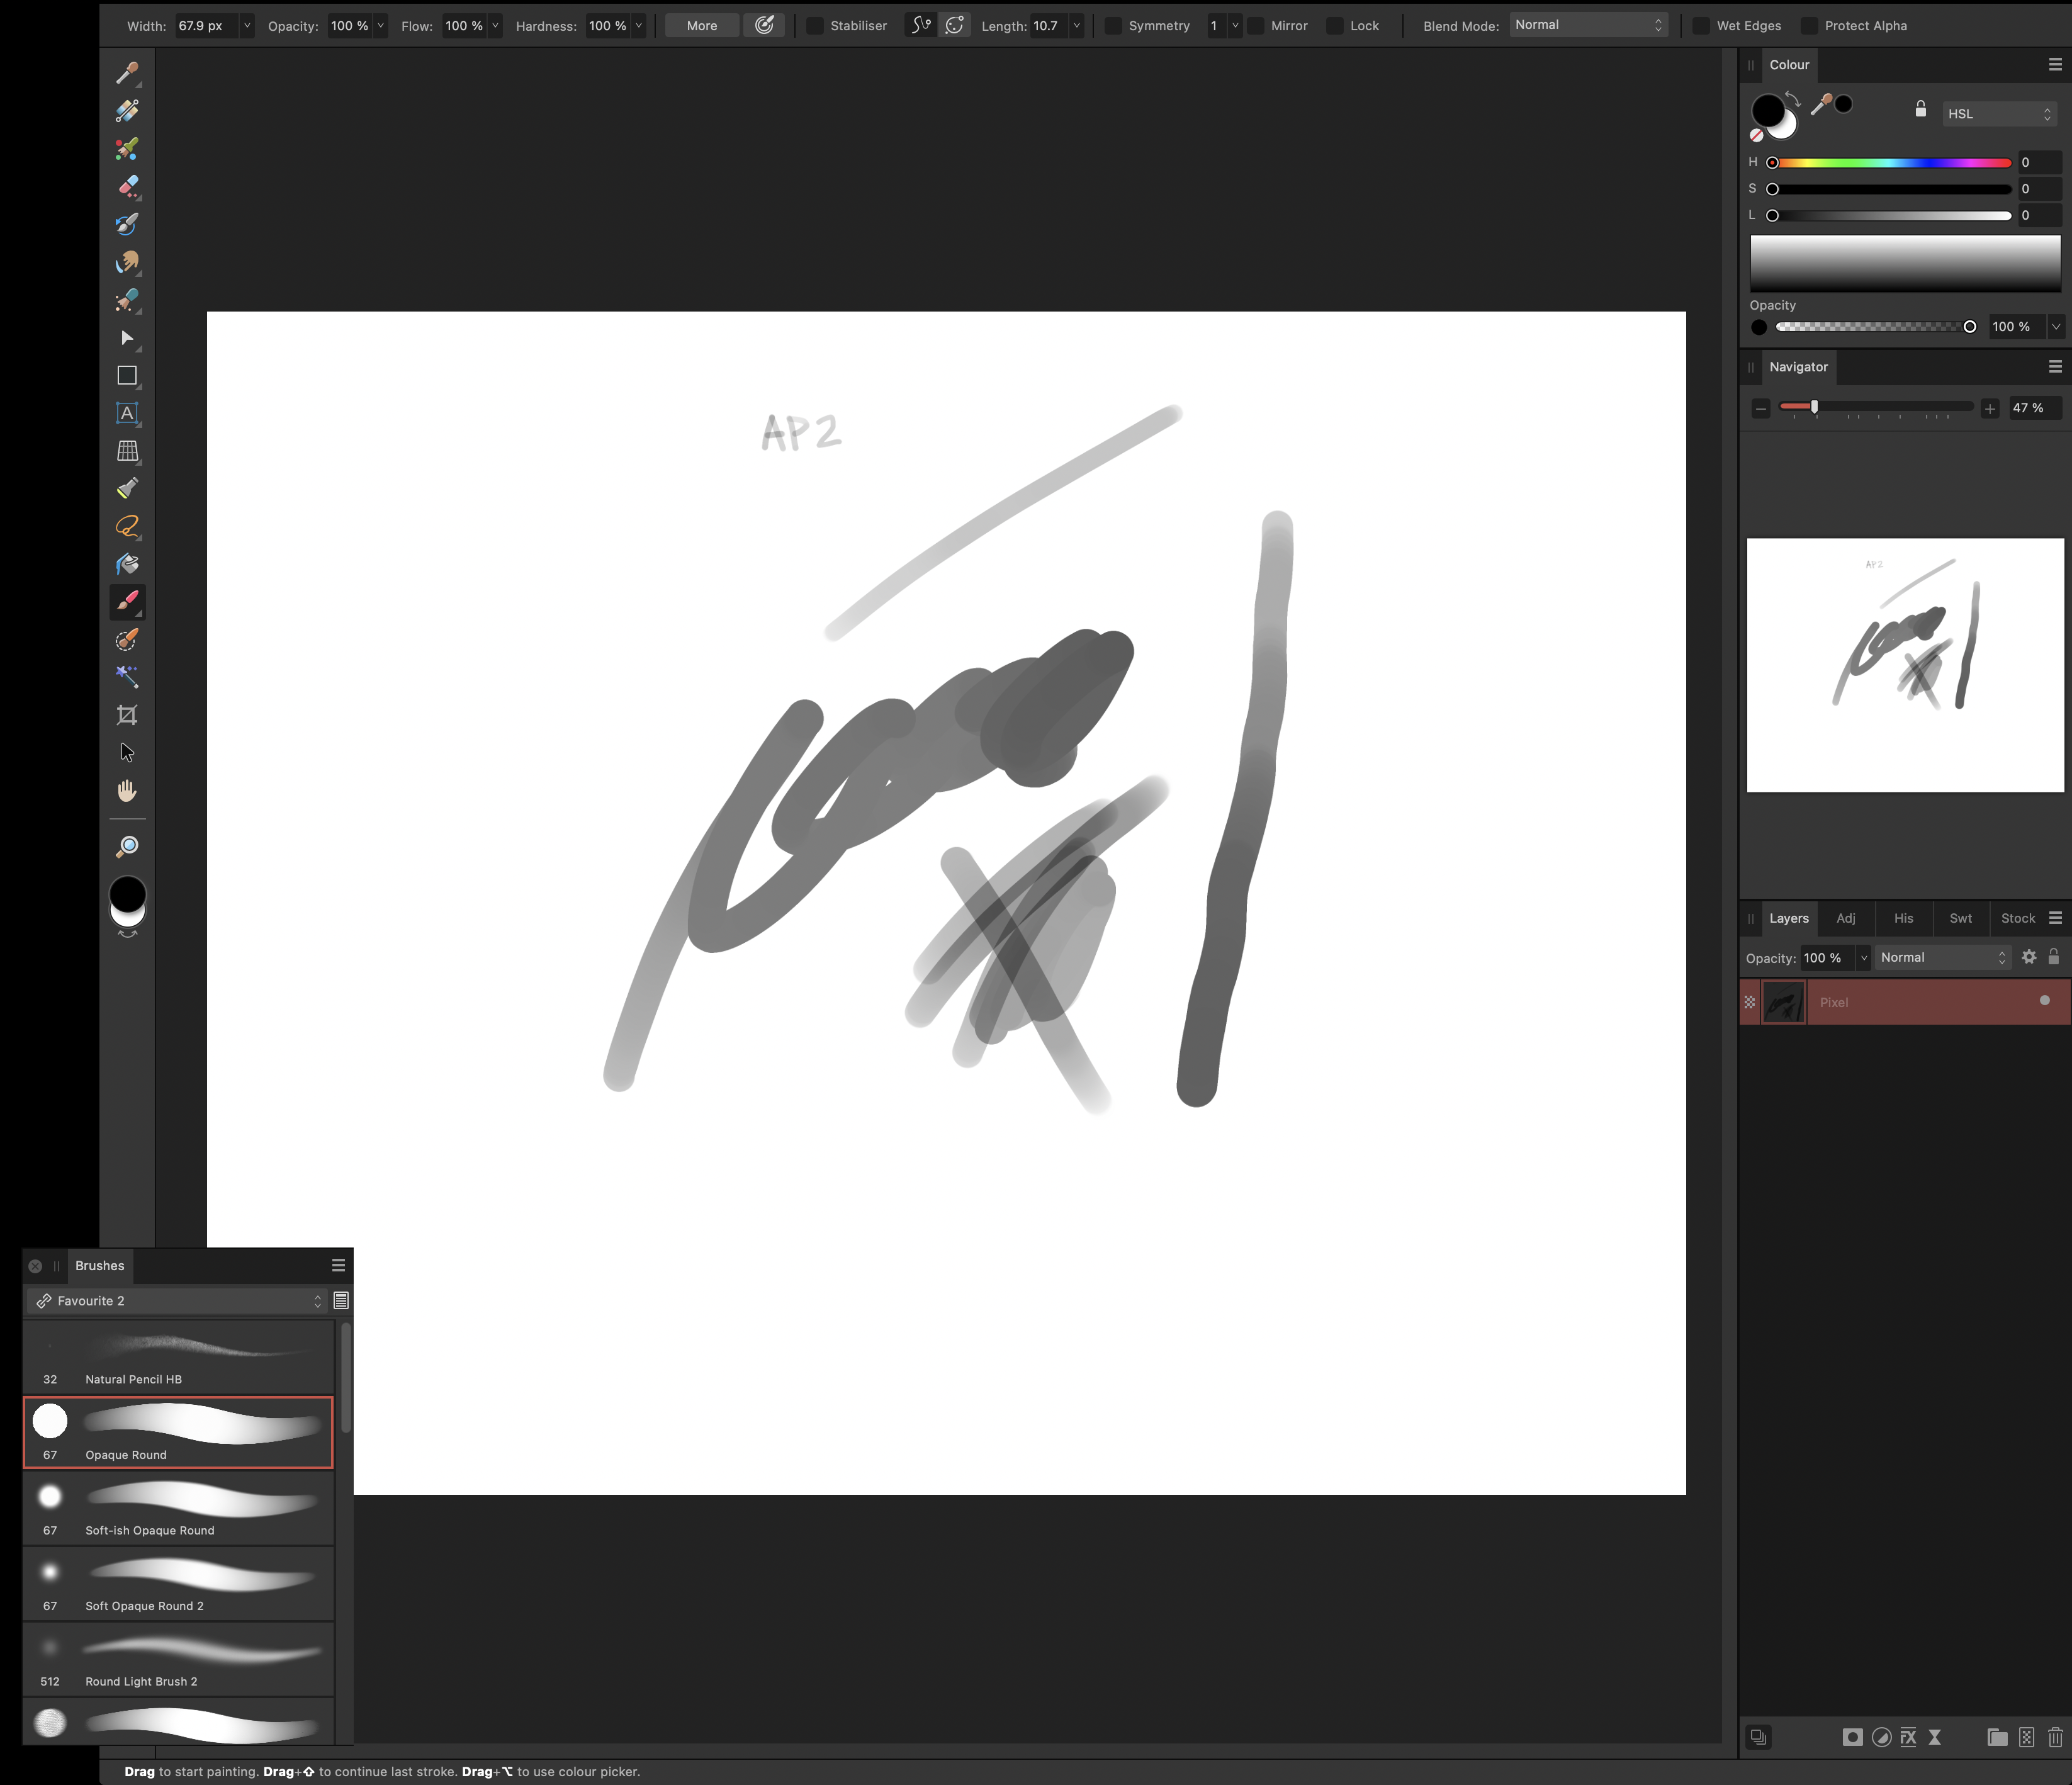Open the Flow value dropdown

click(495, 26)
